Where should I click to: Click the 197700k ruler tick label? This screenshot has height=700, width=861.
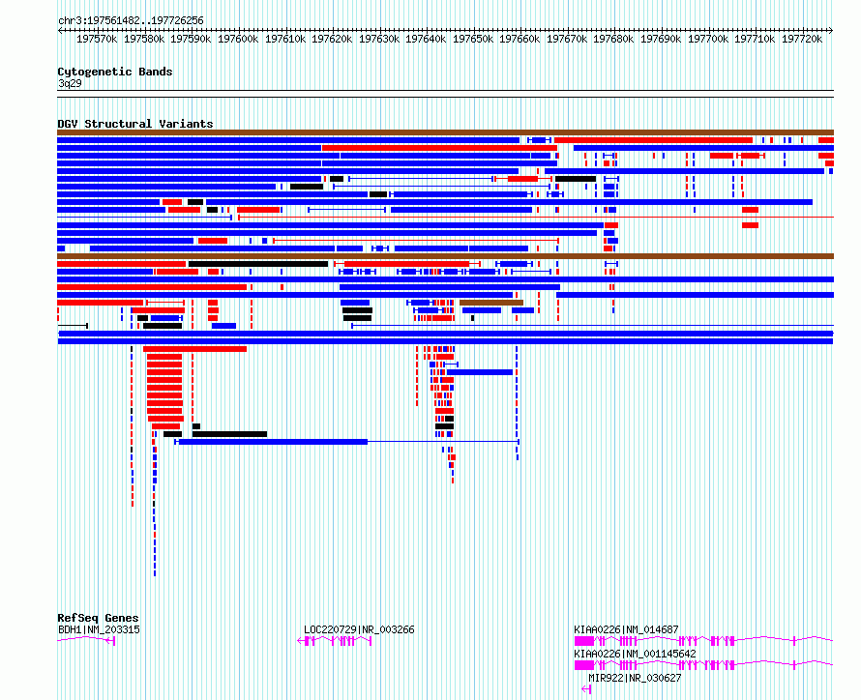(708, 39)
